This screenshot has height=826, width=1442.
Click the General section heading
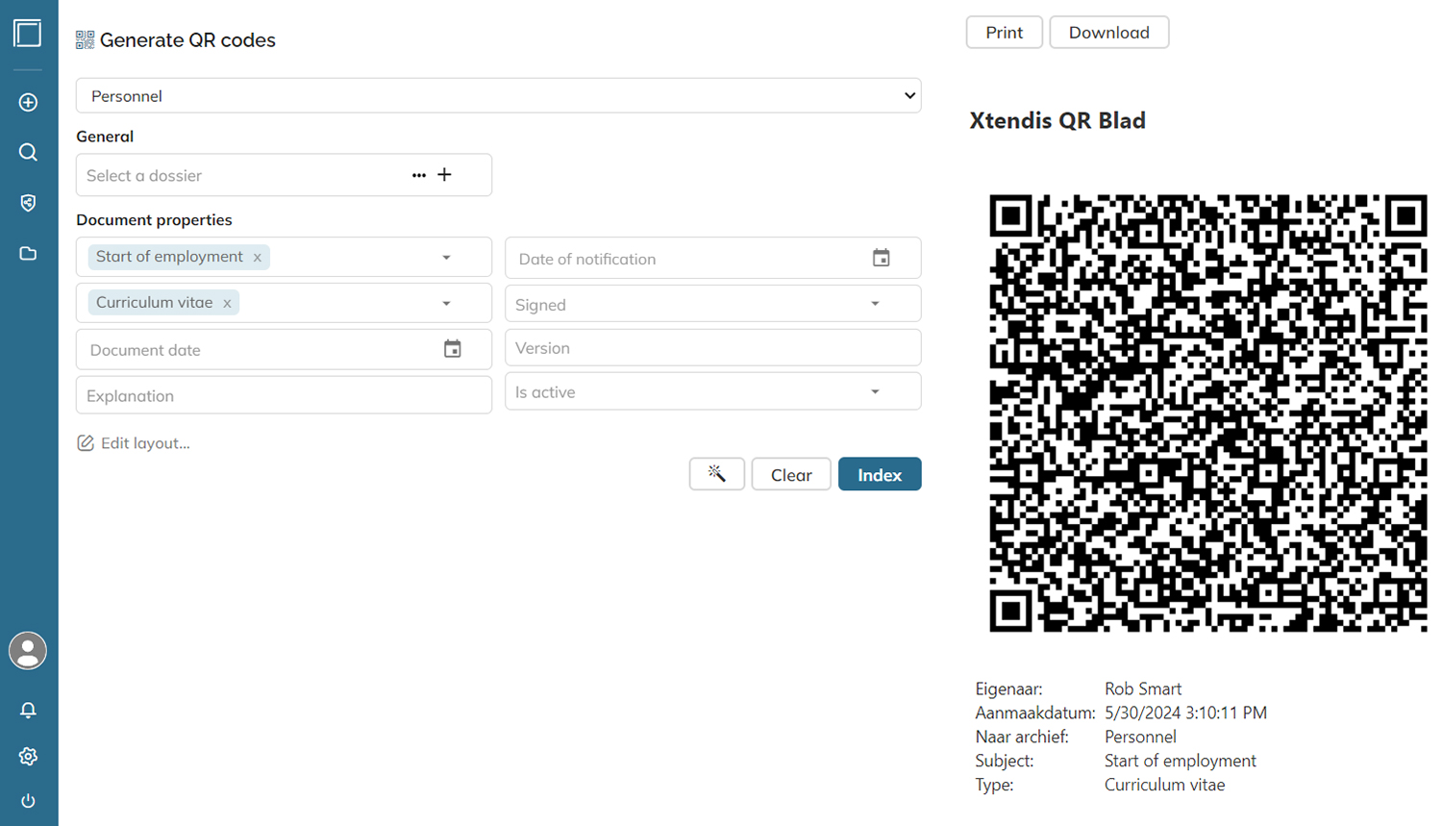point(105,137)
